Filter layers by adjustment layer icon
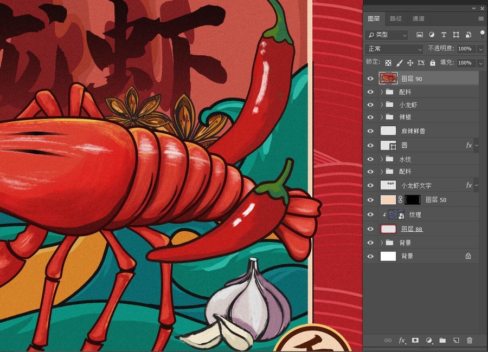 click(432, 35)
